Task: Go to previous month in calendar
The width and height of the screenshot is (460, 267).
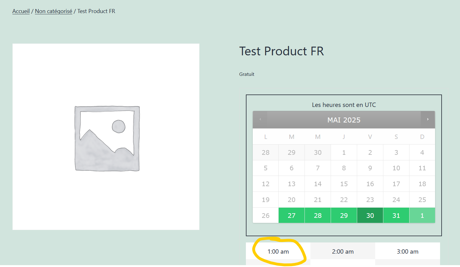Action: pos(260,119)
